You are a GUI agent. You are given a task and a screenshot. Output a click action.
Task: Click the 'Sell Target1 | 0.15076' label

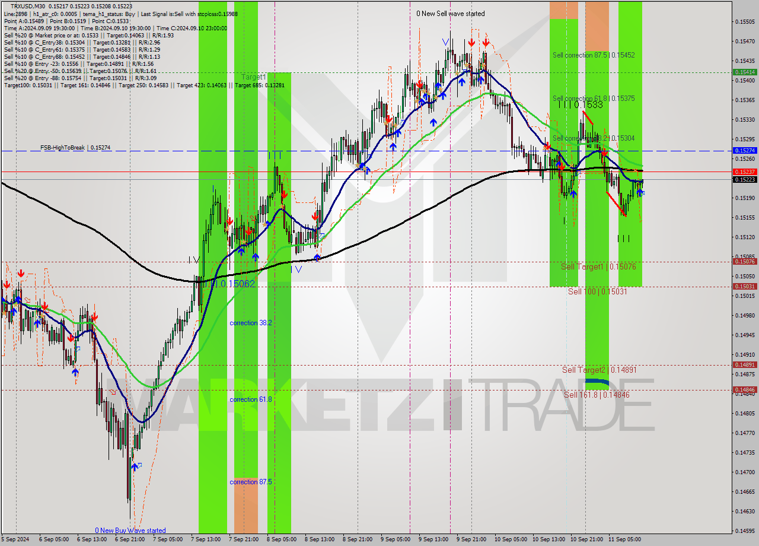coord(598,267)
